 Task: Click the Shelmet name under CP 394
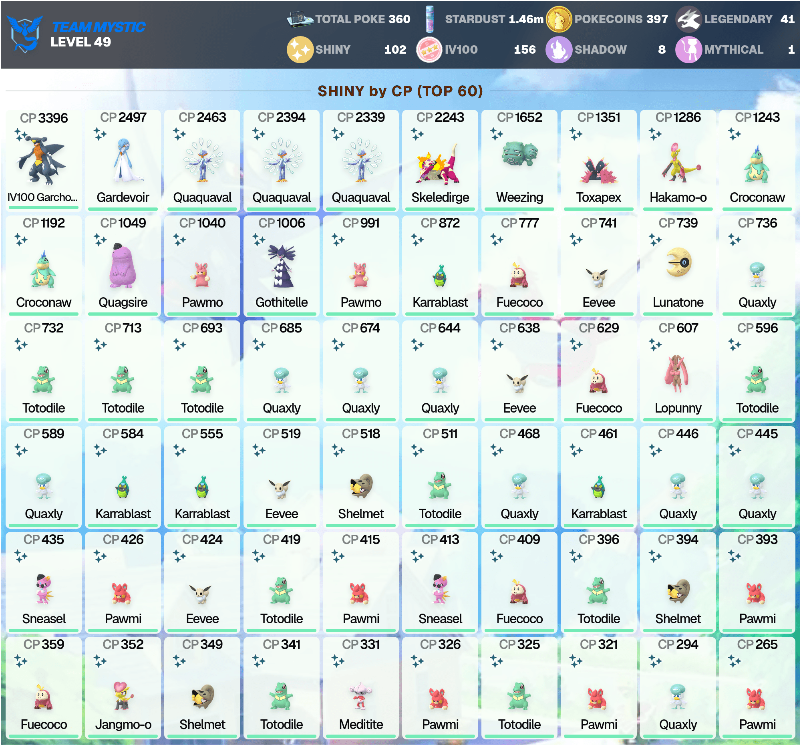(x=678, y=618)
